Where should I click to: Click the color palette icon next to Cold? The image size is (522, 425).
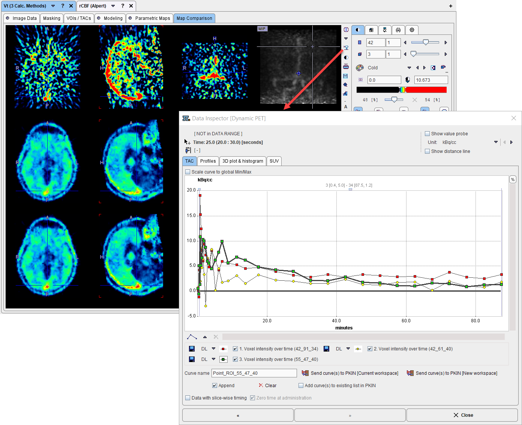coord(360,68)
